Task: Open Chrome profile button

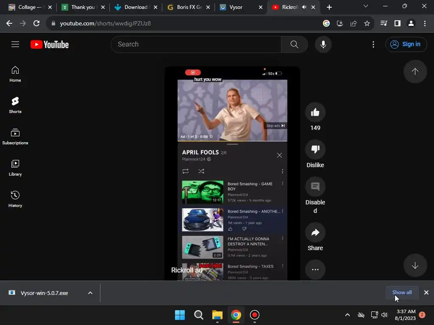Action: pyautogui.click(x=411, y=24)
